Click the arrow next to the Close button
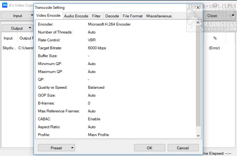The width and height of the screenshot is (237, 156). 232,16
